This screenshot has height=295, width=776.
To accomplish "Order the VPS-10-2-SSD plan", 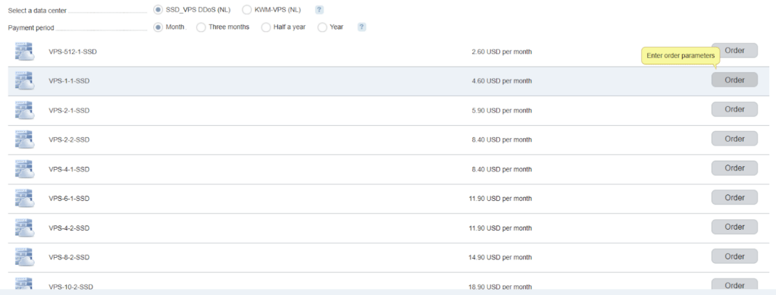I will pos(734,284).
